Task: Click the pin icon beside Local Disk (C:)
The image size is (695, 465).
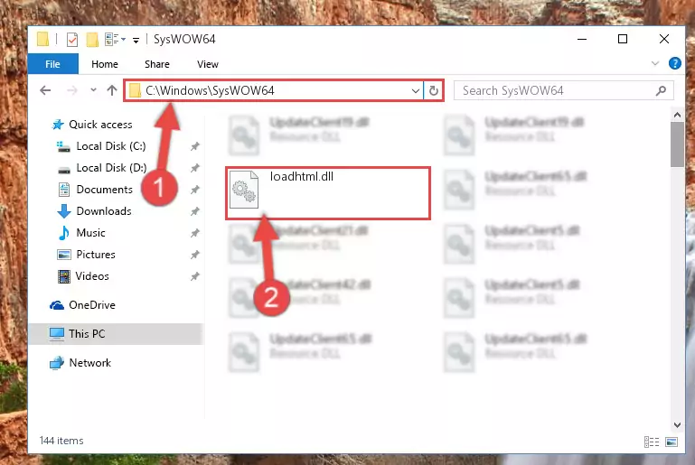Action: coord(194,146)
